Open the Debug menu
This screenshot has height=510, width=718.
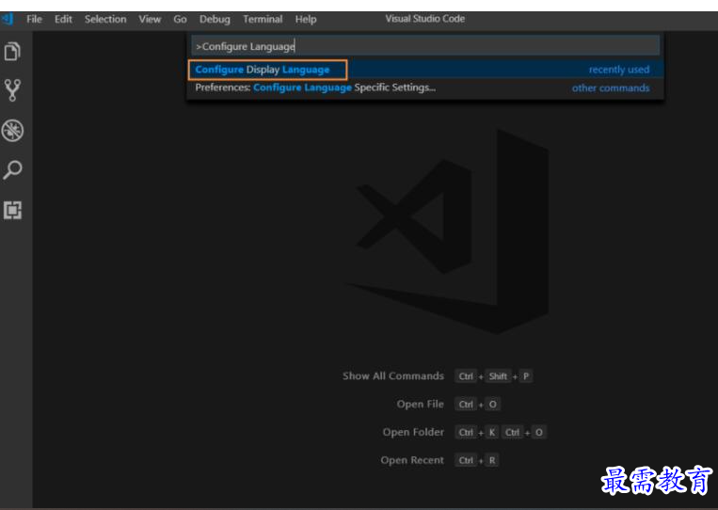coord(215,19)
